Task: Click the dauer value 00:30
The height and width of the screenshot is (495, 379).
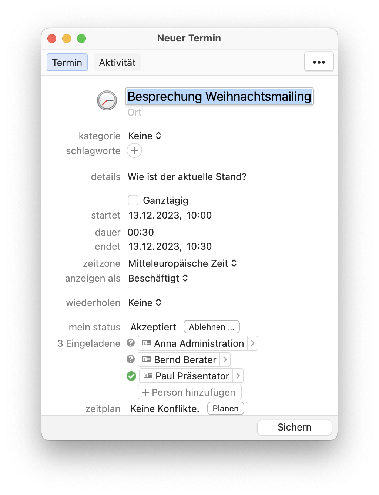Action: [x=141, y=232]
